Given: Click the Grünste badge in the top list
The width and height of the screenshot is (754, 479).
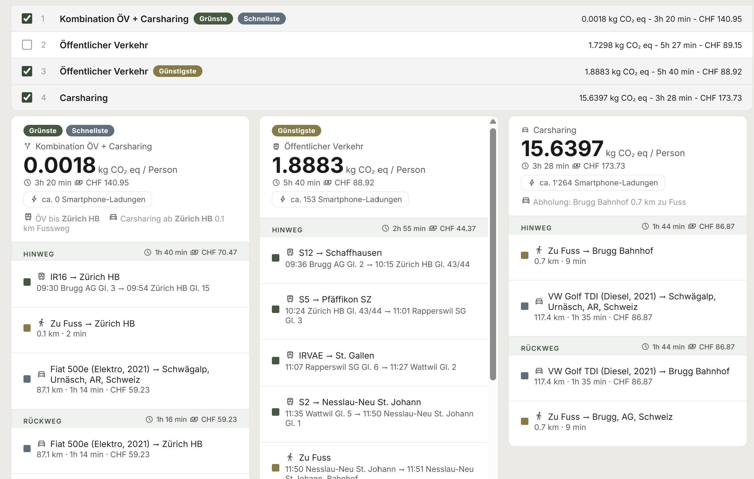Looking at the screenshot, I should [213, 19].
